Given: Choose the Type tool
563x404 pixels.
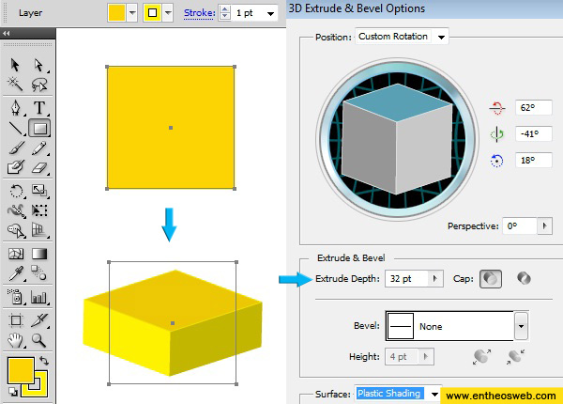Looking at the screenshot, I should pos(39,107).
